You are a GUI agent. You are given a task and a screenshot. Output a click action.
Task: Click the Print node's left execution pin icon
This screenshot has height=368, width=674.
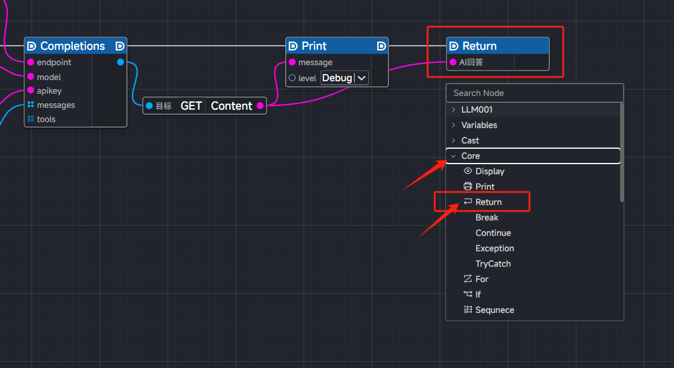(x=293, y=46)
